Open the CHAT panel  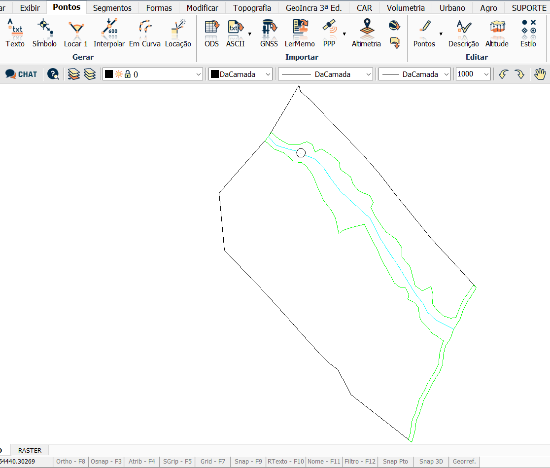click(21, 74)
